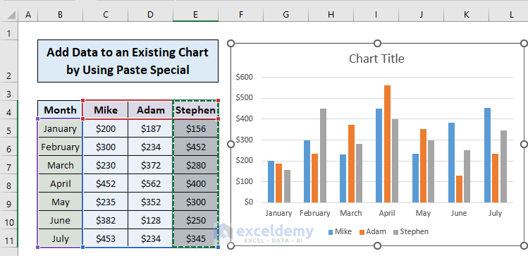Select column F header

click(241, 15)
